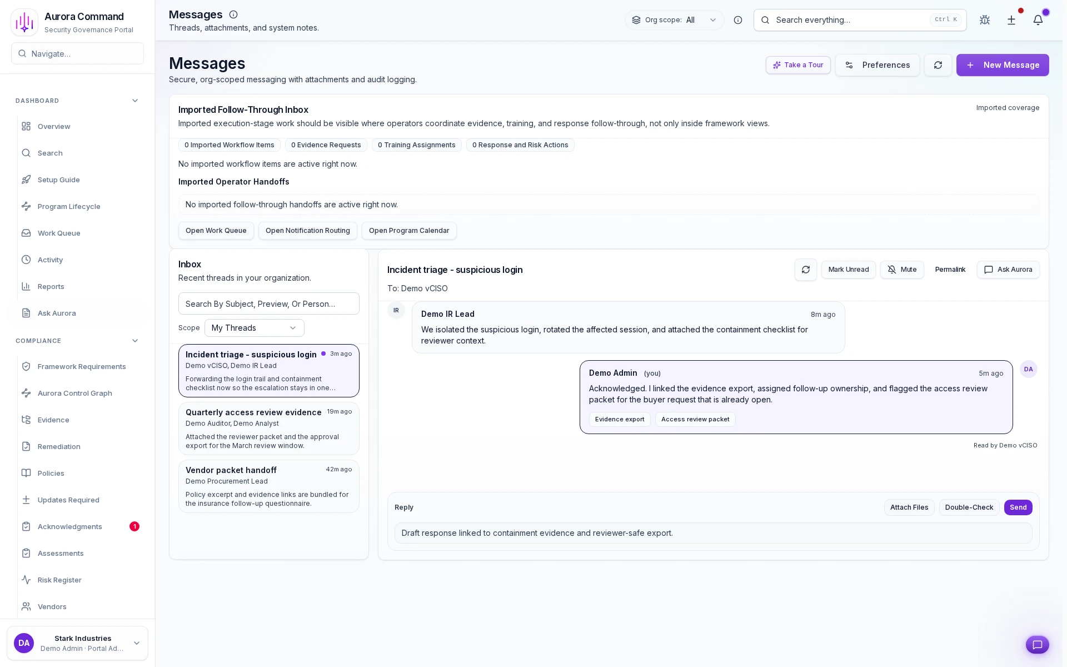Open the Aurora chat bubble in bottom corner
Screen dimensions: 1067x667
tap(1038, 645)
